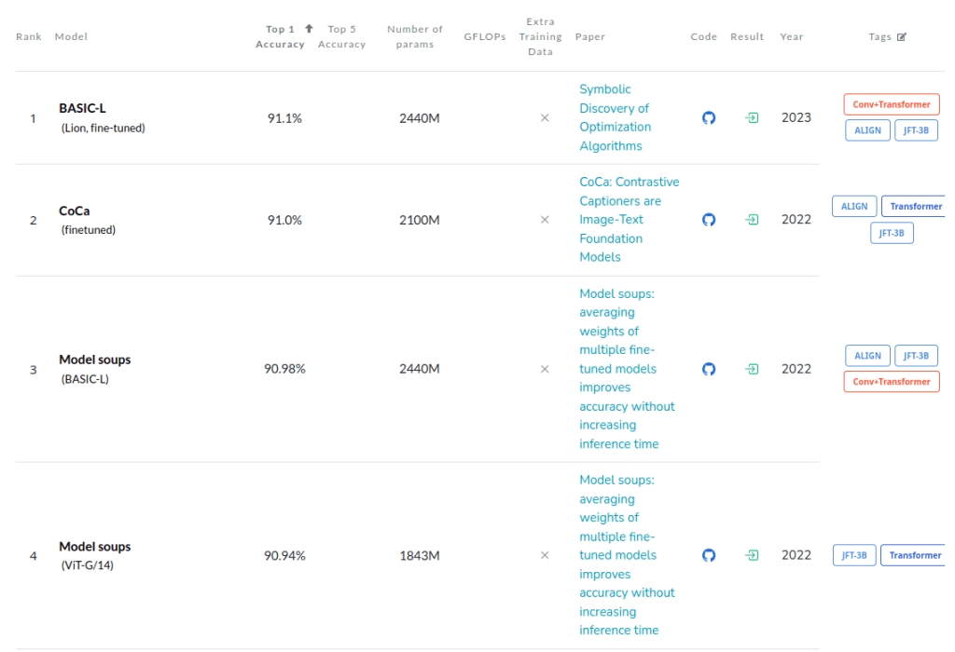
Task: Sort table by Number of params header
Action: [x=415, y=37]
